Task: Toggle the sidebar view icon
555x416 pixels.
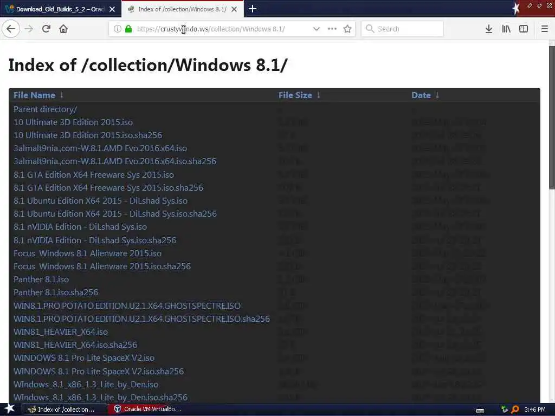Action: 524,29
